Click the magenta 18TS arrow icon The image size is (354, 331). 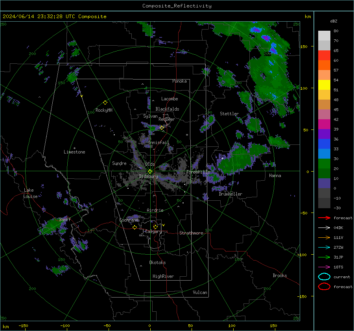point(324,267)
